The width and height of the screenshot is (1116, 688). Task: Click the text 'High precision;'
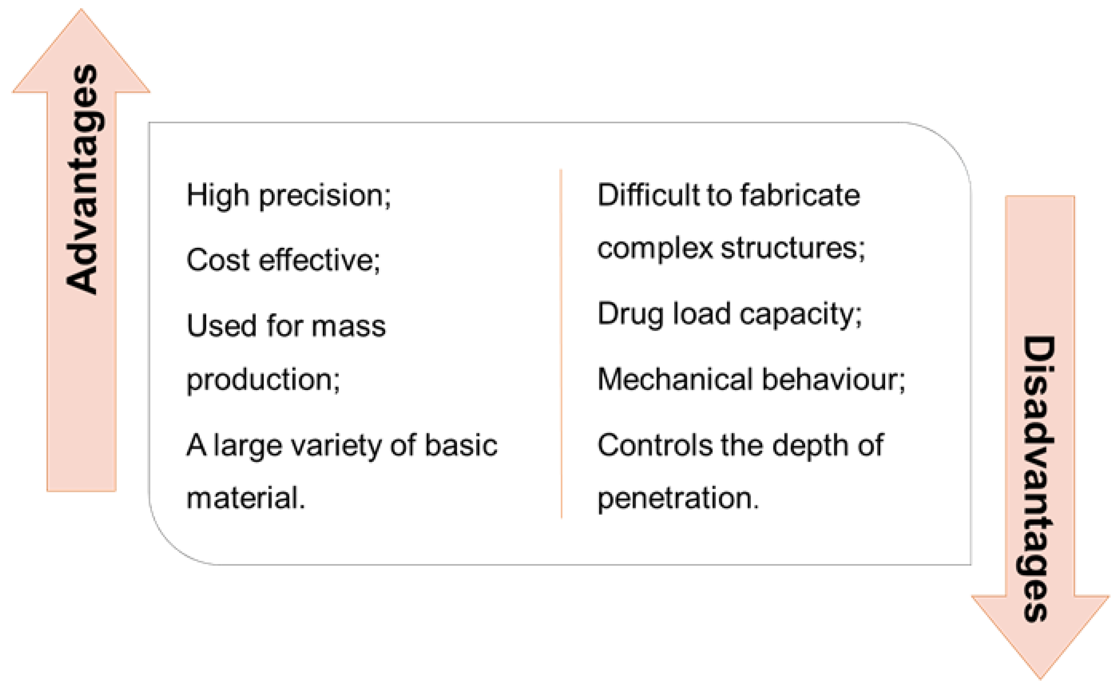click(x=288, y=196)
